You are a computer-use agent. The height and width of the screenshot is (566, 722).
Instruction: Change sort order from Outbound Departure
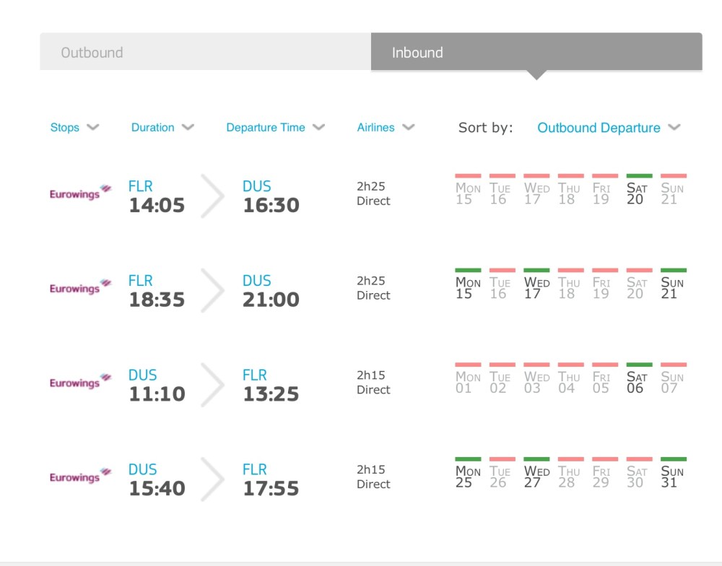(608, 128)
